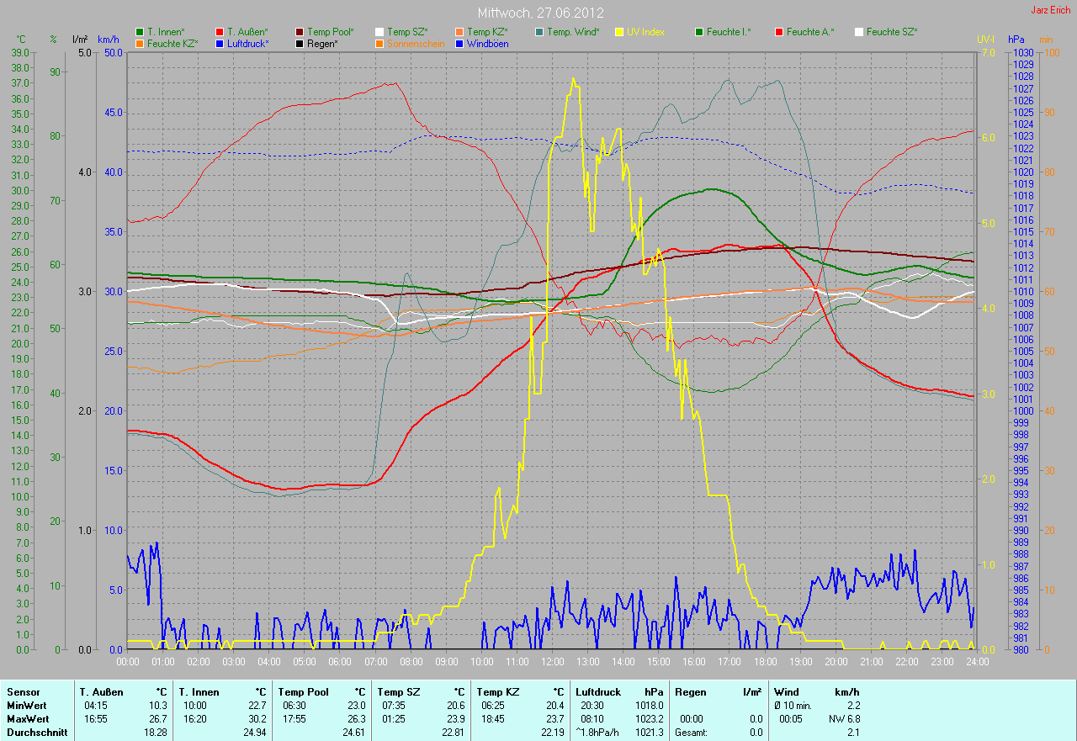Select the 'Feuchte SZ*' legend label

coord(892,32)
